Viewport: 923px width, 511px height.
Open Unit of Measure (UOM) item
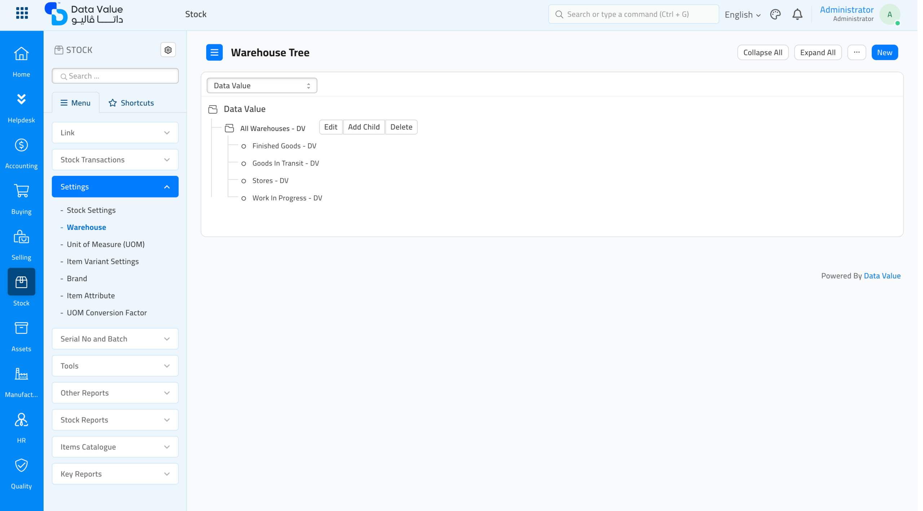106,244
